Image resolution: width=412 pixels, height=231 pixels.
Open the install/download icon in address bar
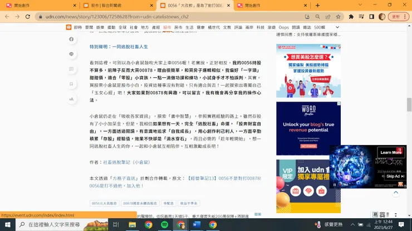click(x=307, y=17)
